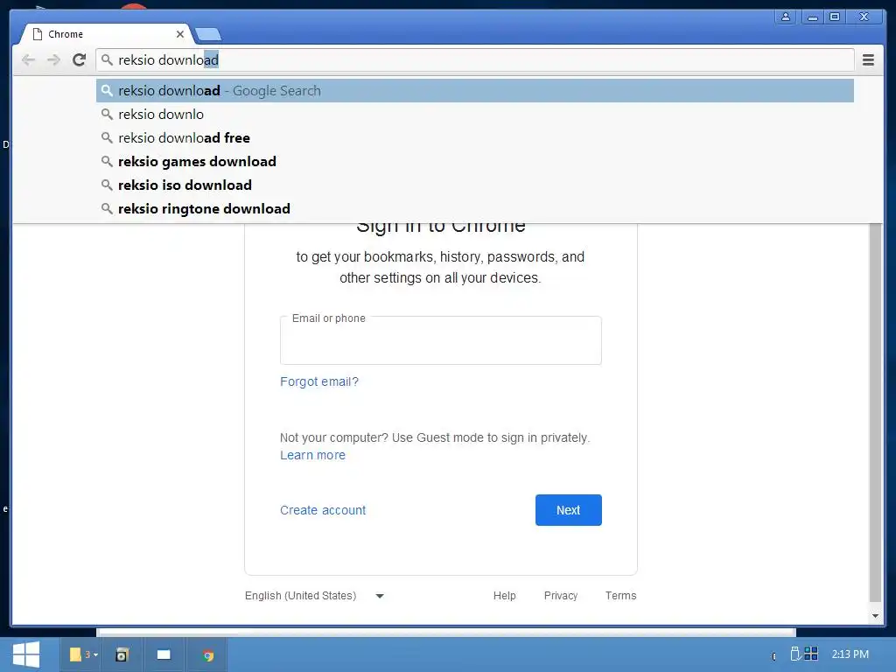The width and height of the screenshot is (896, 672).
Task: Open the File Explorer taskbar icon
Action: [x=83, y=654]
